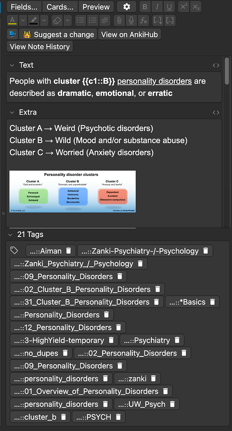Collapse the Text field section
This screenshot has width=232, height=431.
coord(12,66)
